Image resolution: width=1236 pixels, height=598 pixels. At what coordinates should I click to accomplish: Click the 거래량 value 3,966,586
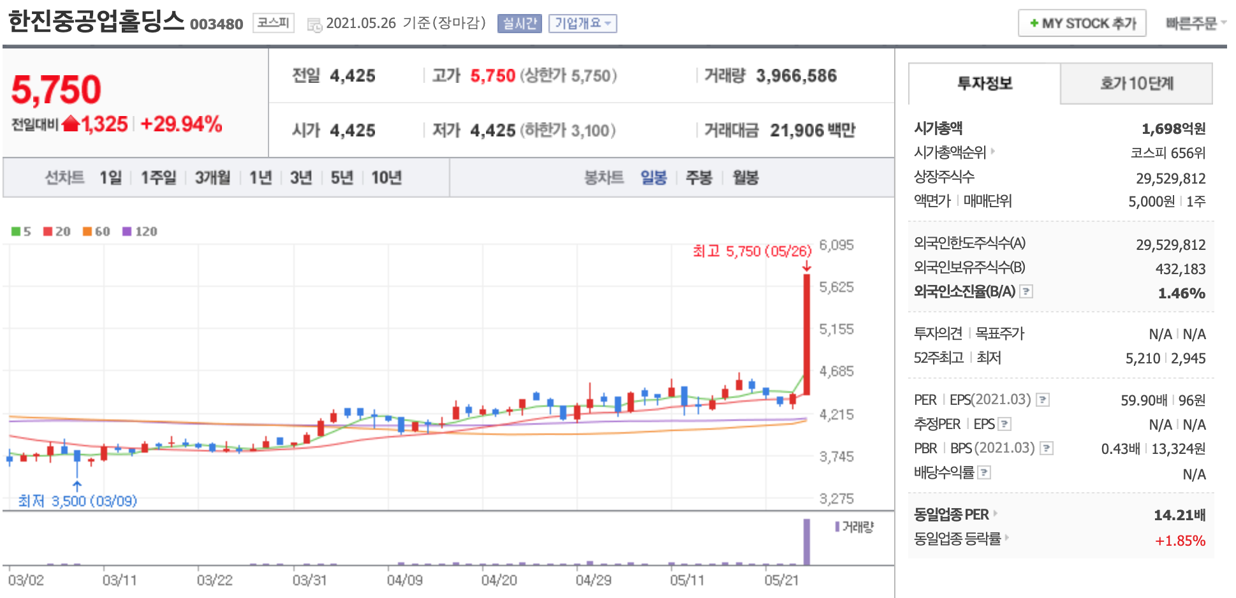click(797, 76)
